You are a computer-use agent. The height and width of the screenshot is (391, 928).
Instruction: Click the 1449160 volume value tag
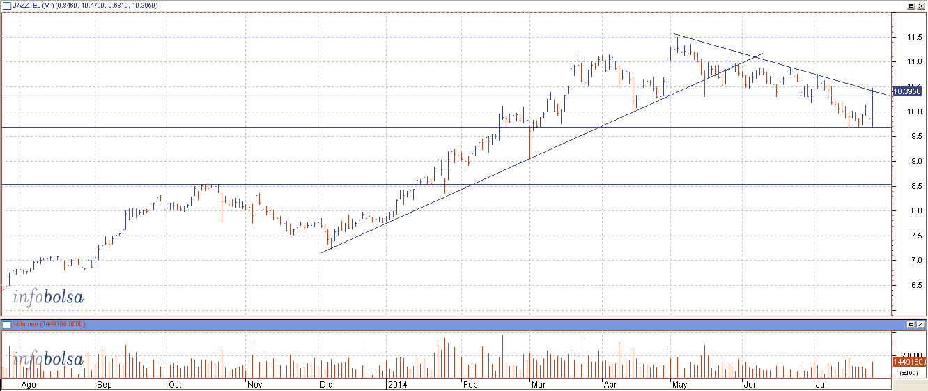[x=908, y=362]
